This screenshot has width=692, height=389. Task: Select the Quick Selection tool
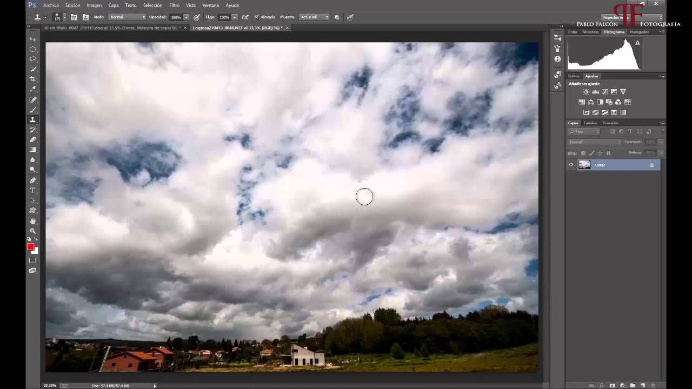click(33, 69)
